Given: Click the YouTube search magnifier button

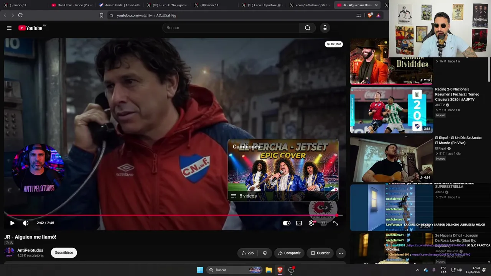Looking at the screenshot, I should pos(308,28).
